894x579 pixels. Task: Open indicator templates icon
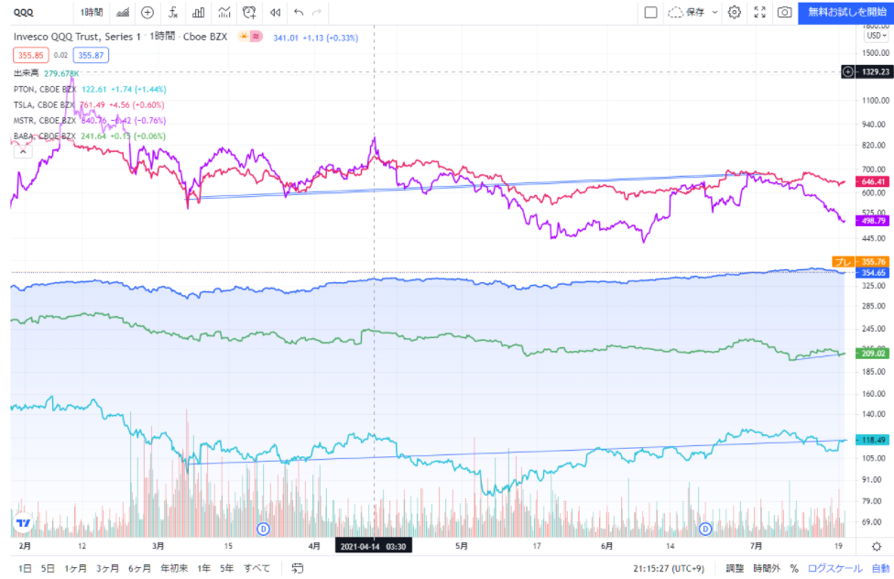click(x=224, y=13)
